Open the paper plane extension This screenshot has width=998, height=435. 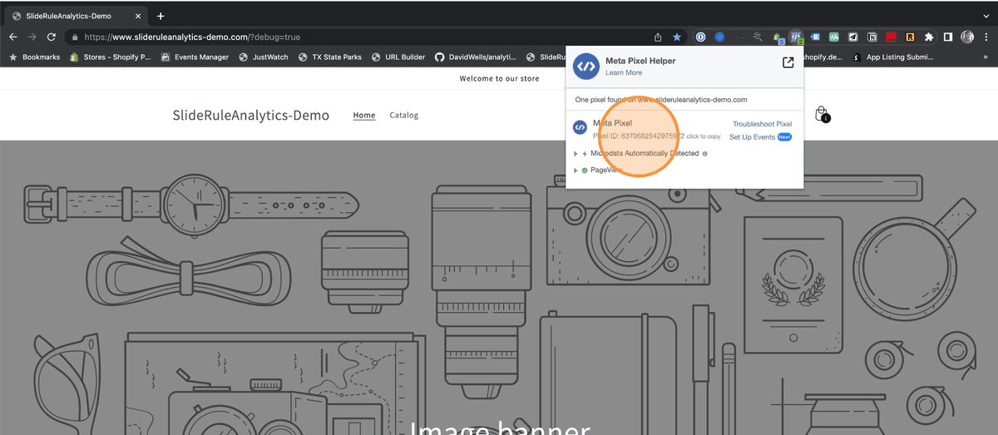point(853,37)
